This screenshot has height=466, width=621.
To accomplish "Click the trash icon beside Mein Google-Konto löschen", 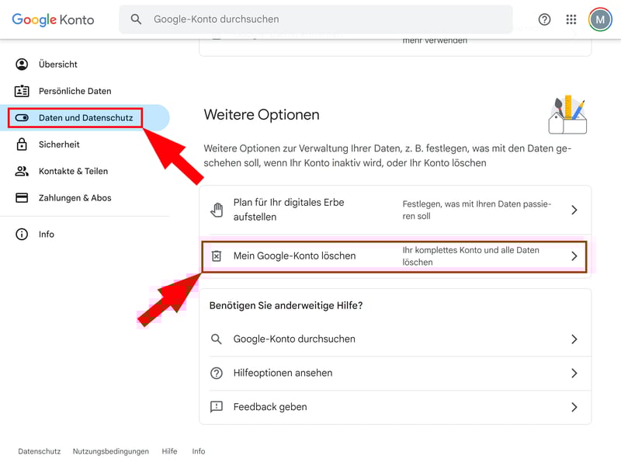I will tap(217, 256).
